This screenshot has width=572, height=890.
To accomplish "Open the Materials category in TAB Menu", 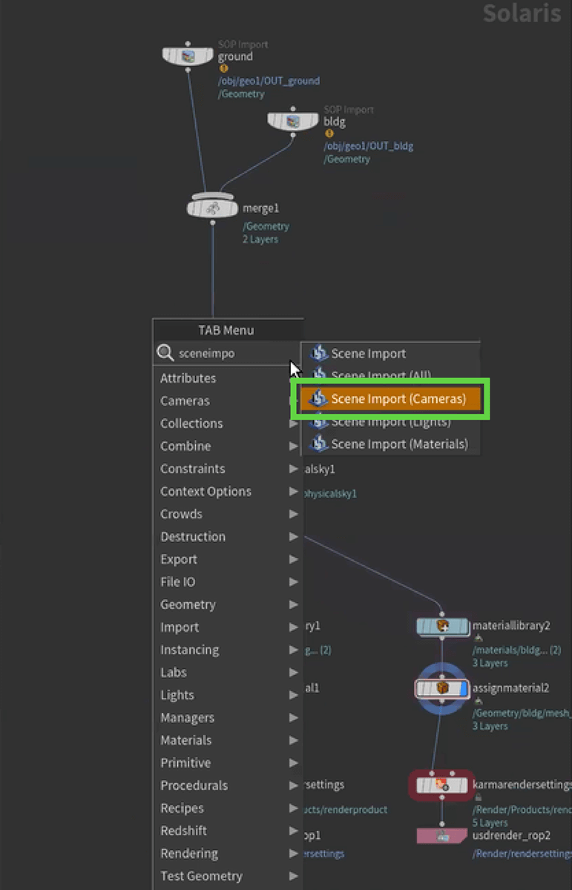I will (x=186, y=740).
